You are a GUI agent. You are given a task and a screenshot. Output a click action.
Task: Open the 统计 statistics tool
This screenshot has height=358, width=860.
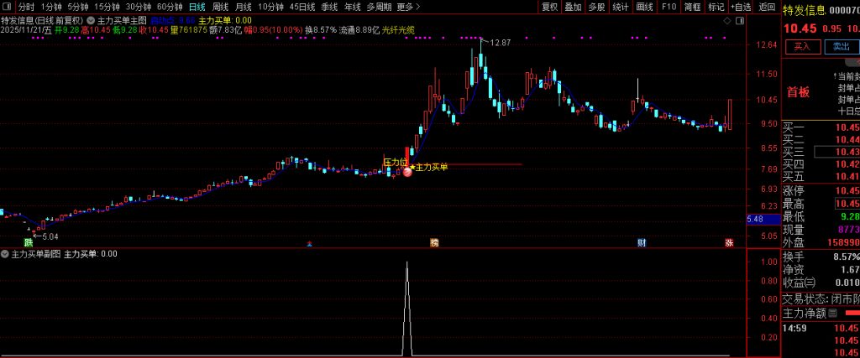[621, 7]
